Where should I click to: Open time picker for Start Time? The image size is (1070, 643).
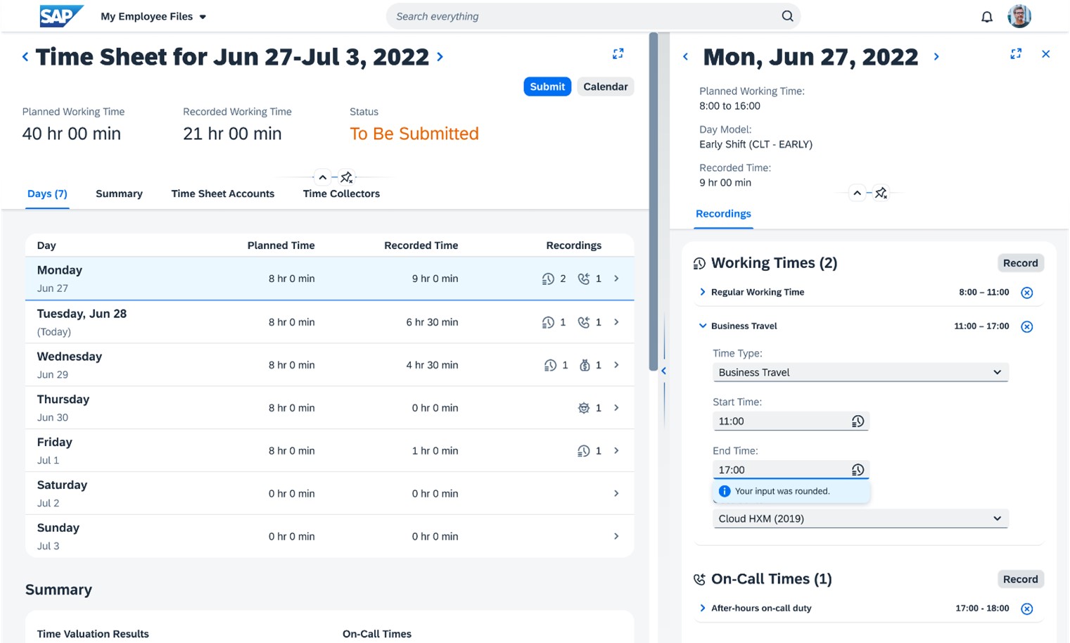pos(858,421)
